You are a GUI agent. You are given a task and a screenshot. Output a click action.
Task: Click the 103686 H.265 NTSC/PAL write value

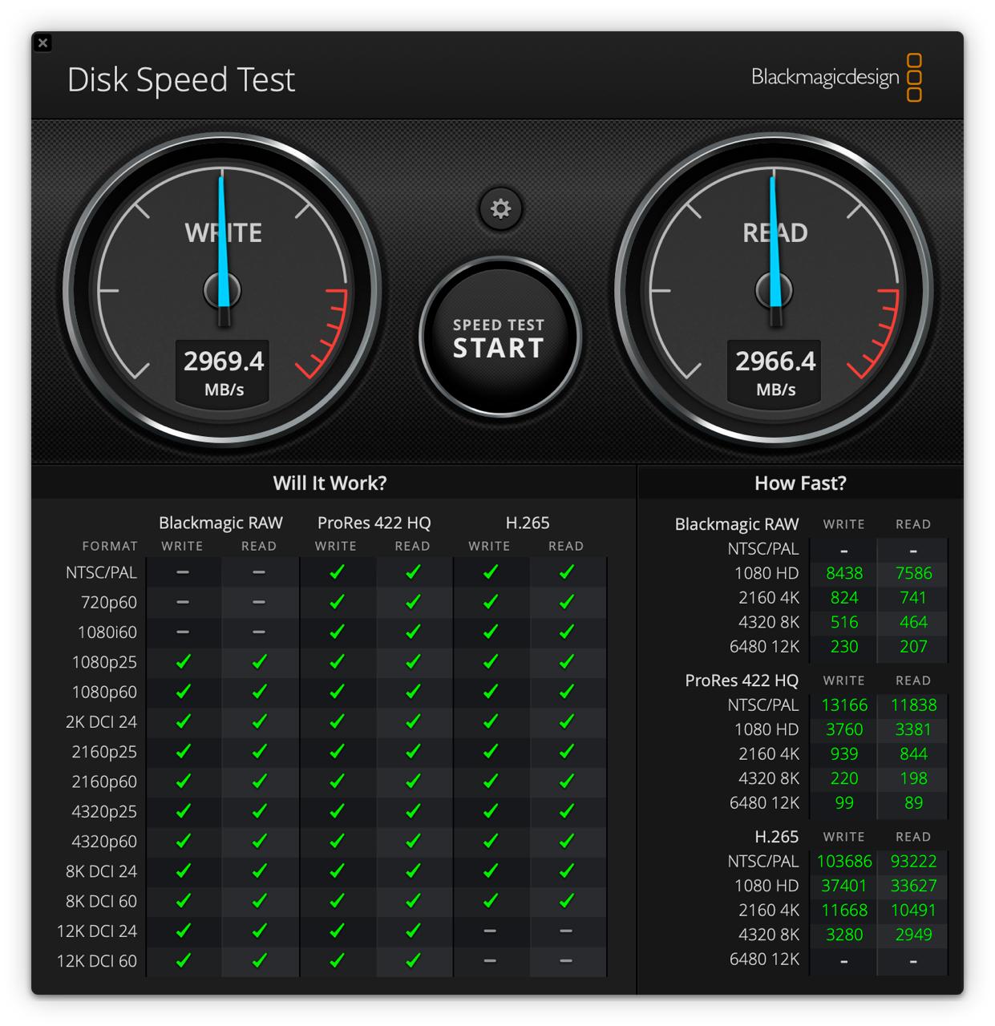click(x=844, y=861)
